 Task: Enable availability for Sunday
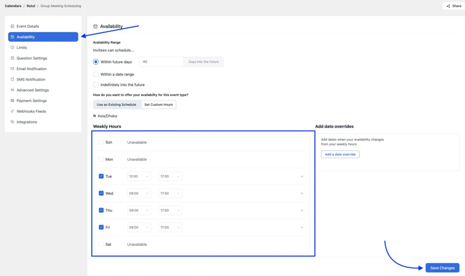(101, 142)
